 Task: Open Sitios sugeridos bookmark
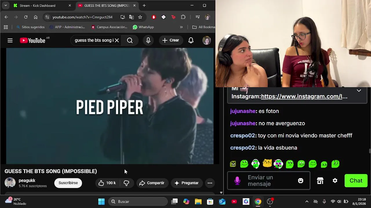pos(30,27)
